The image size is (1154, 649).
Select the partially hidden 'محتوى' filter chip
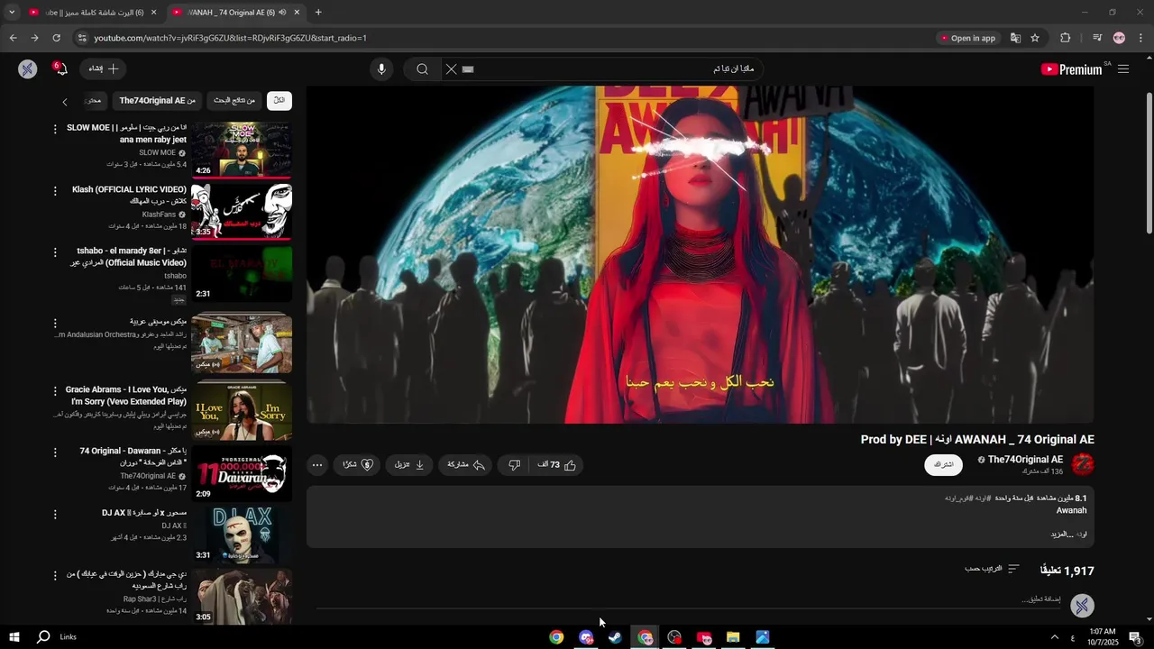coord(95,101)
